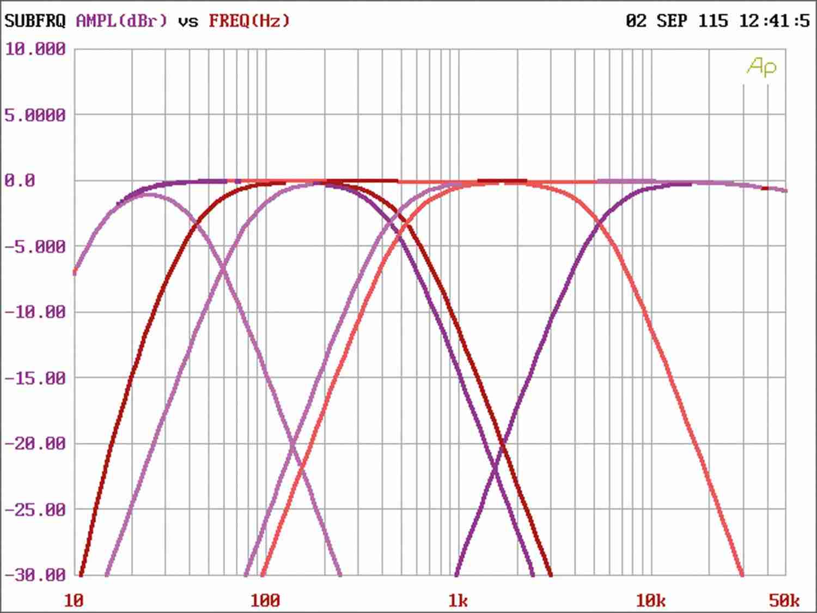Click the -10.00 y-axis label

point(35,312)
